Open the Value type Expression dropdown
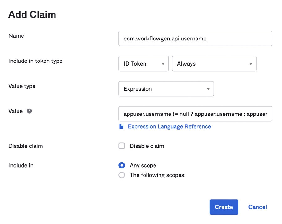The image size is (282, 224). click(x=166, y=89)
